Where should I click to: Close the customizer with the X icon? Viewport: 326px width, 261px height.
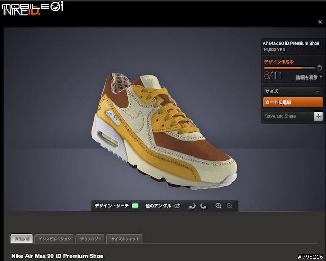pyautogui.click(x=320, y=22)
